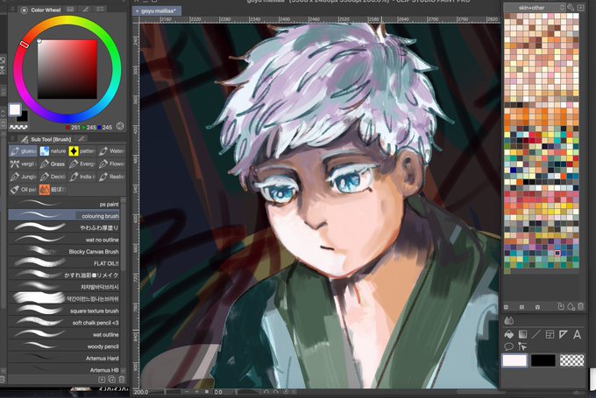The height and width of the screenshot is (398, 596).
Task: Select the Gradient tool
Action: click(x=522, y=334)
